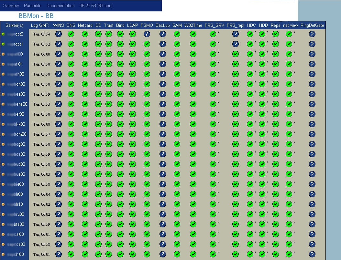The image size is (341, 260).
Task: Click the Backup column header
Action: pyautogui.click(x=163, y=26)
